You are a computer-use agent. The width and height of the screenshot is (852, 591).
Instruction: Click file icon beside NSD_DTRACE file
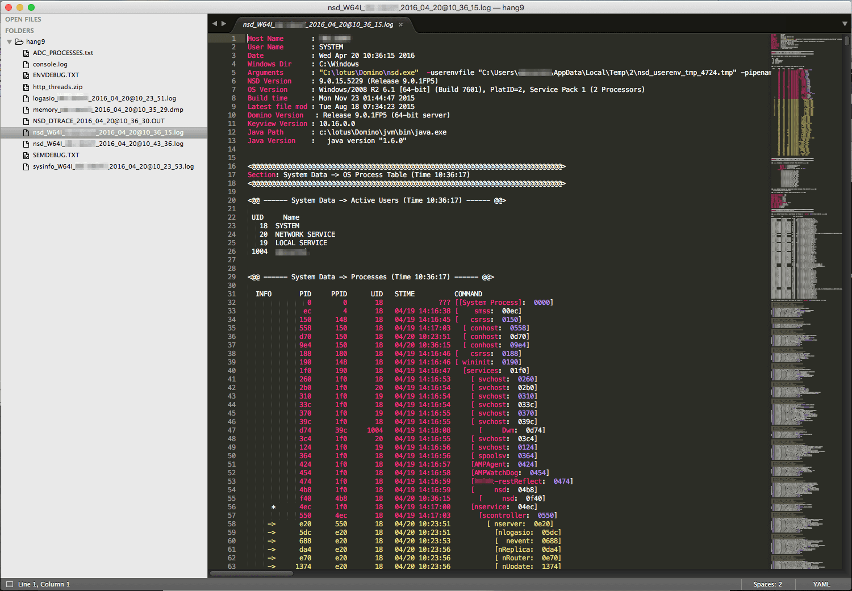(26, 121)
